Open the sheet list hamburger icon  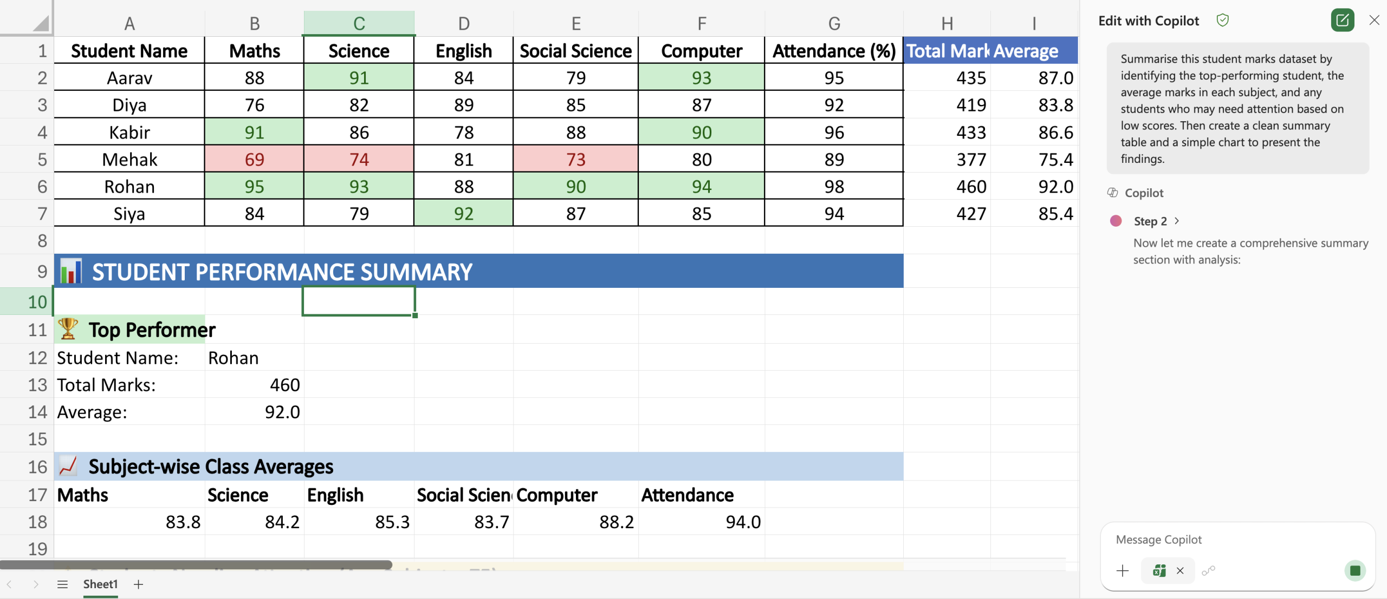pyautogui.click(x=62, y=584)
